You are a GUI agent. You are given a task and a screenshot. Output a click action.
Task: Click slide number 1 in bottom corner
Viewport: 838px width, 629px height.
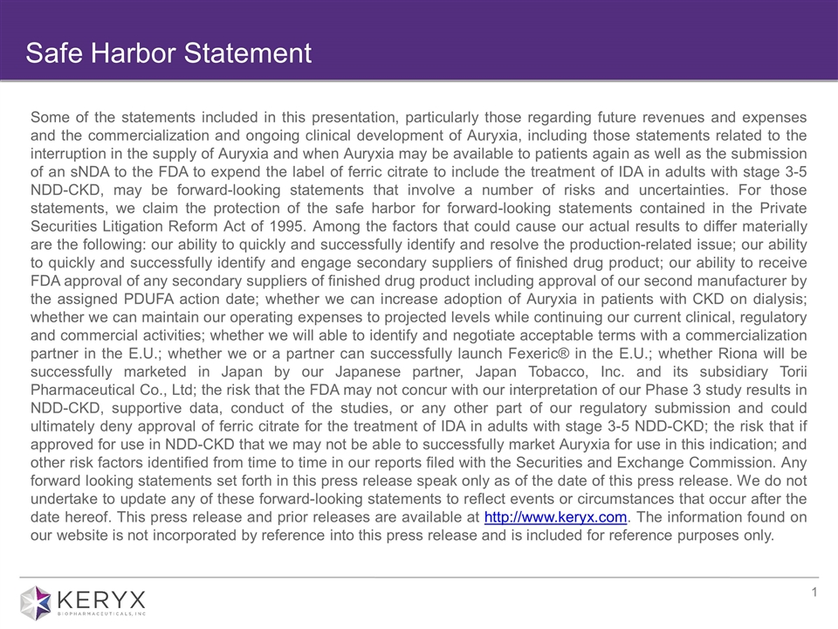click(x=813, y=595)
